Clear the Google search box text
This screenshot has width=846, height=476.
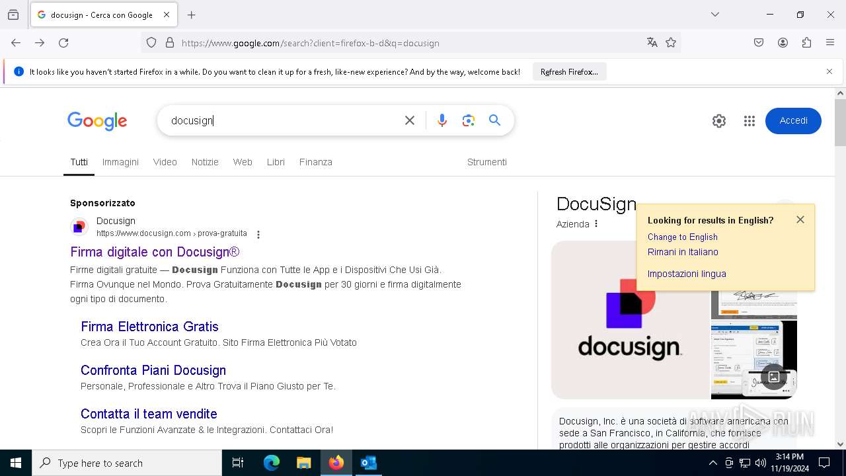tap(410, 120)
